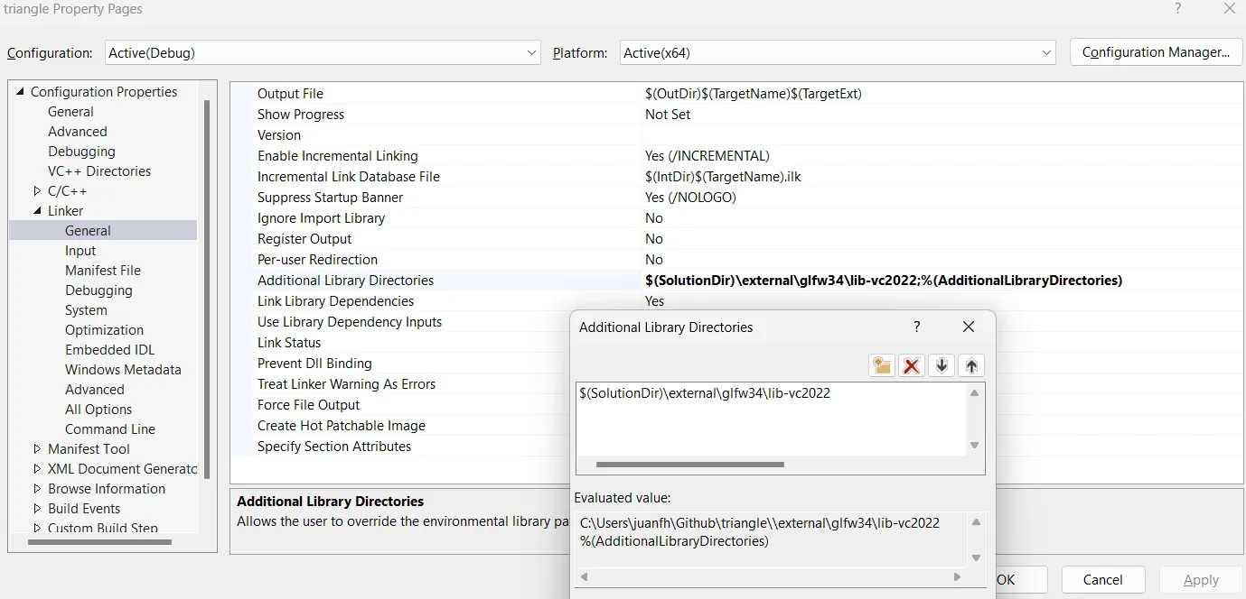
Task: Move the selected directory down
Action: coord(941,364)
